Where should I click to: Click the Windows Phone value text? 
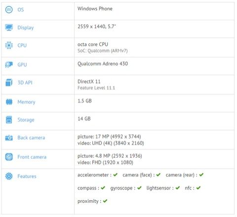pyautogui.click(x=95, y=8)
